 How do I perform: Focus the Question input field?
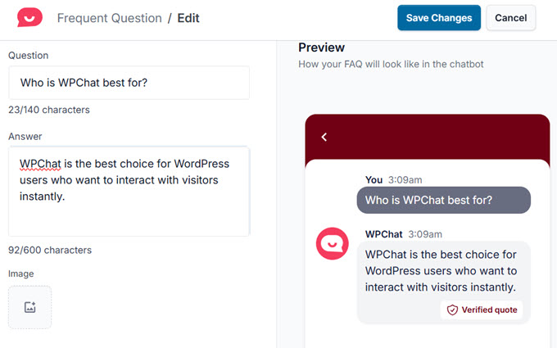129,83
